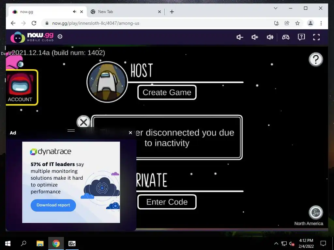The image size is (334, 250).
Task: Click the install app icon in address bar
Action: point(277,23)
